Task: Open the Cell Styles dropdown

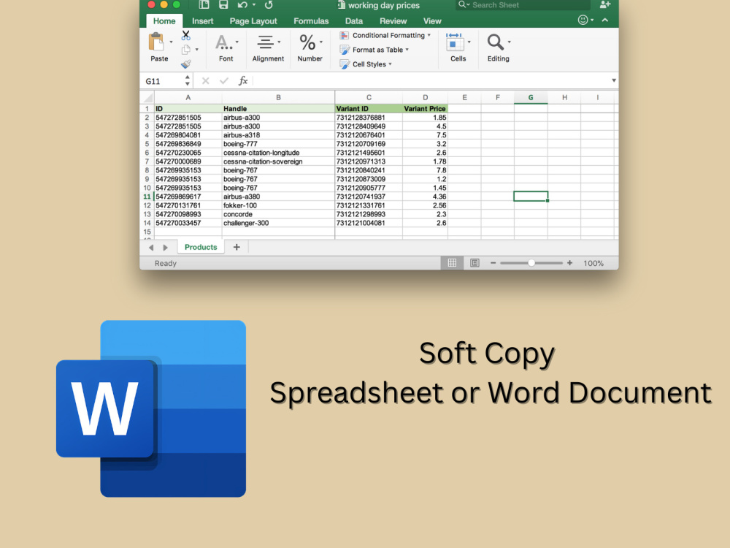Action: pyautogui.click(x=366, y=64)
